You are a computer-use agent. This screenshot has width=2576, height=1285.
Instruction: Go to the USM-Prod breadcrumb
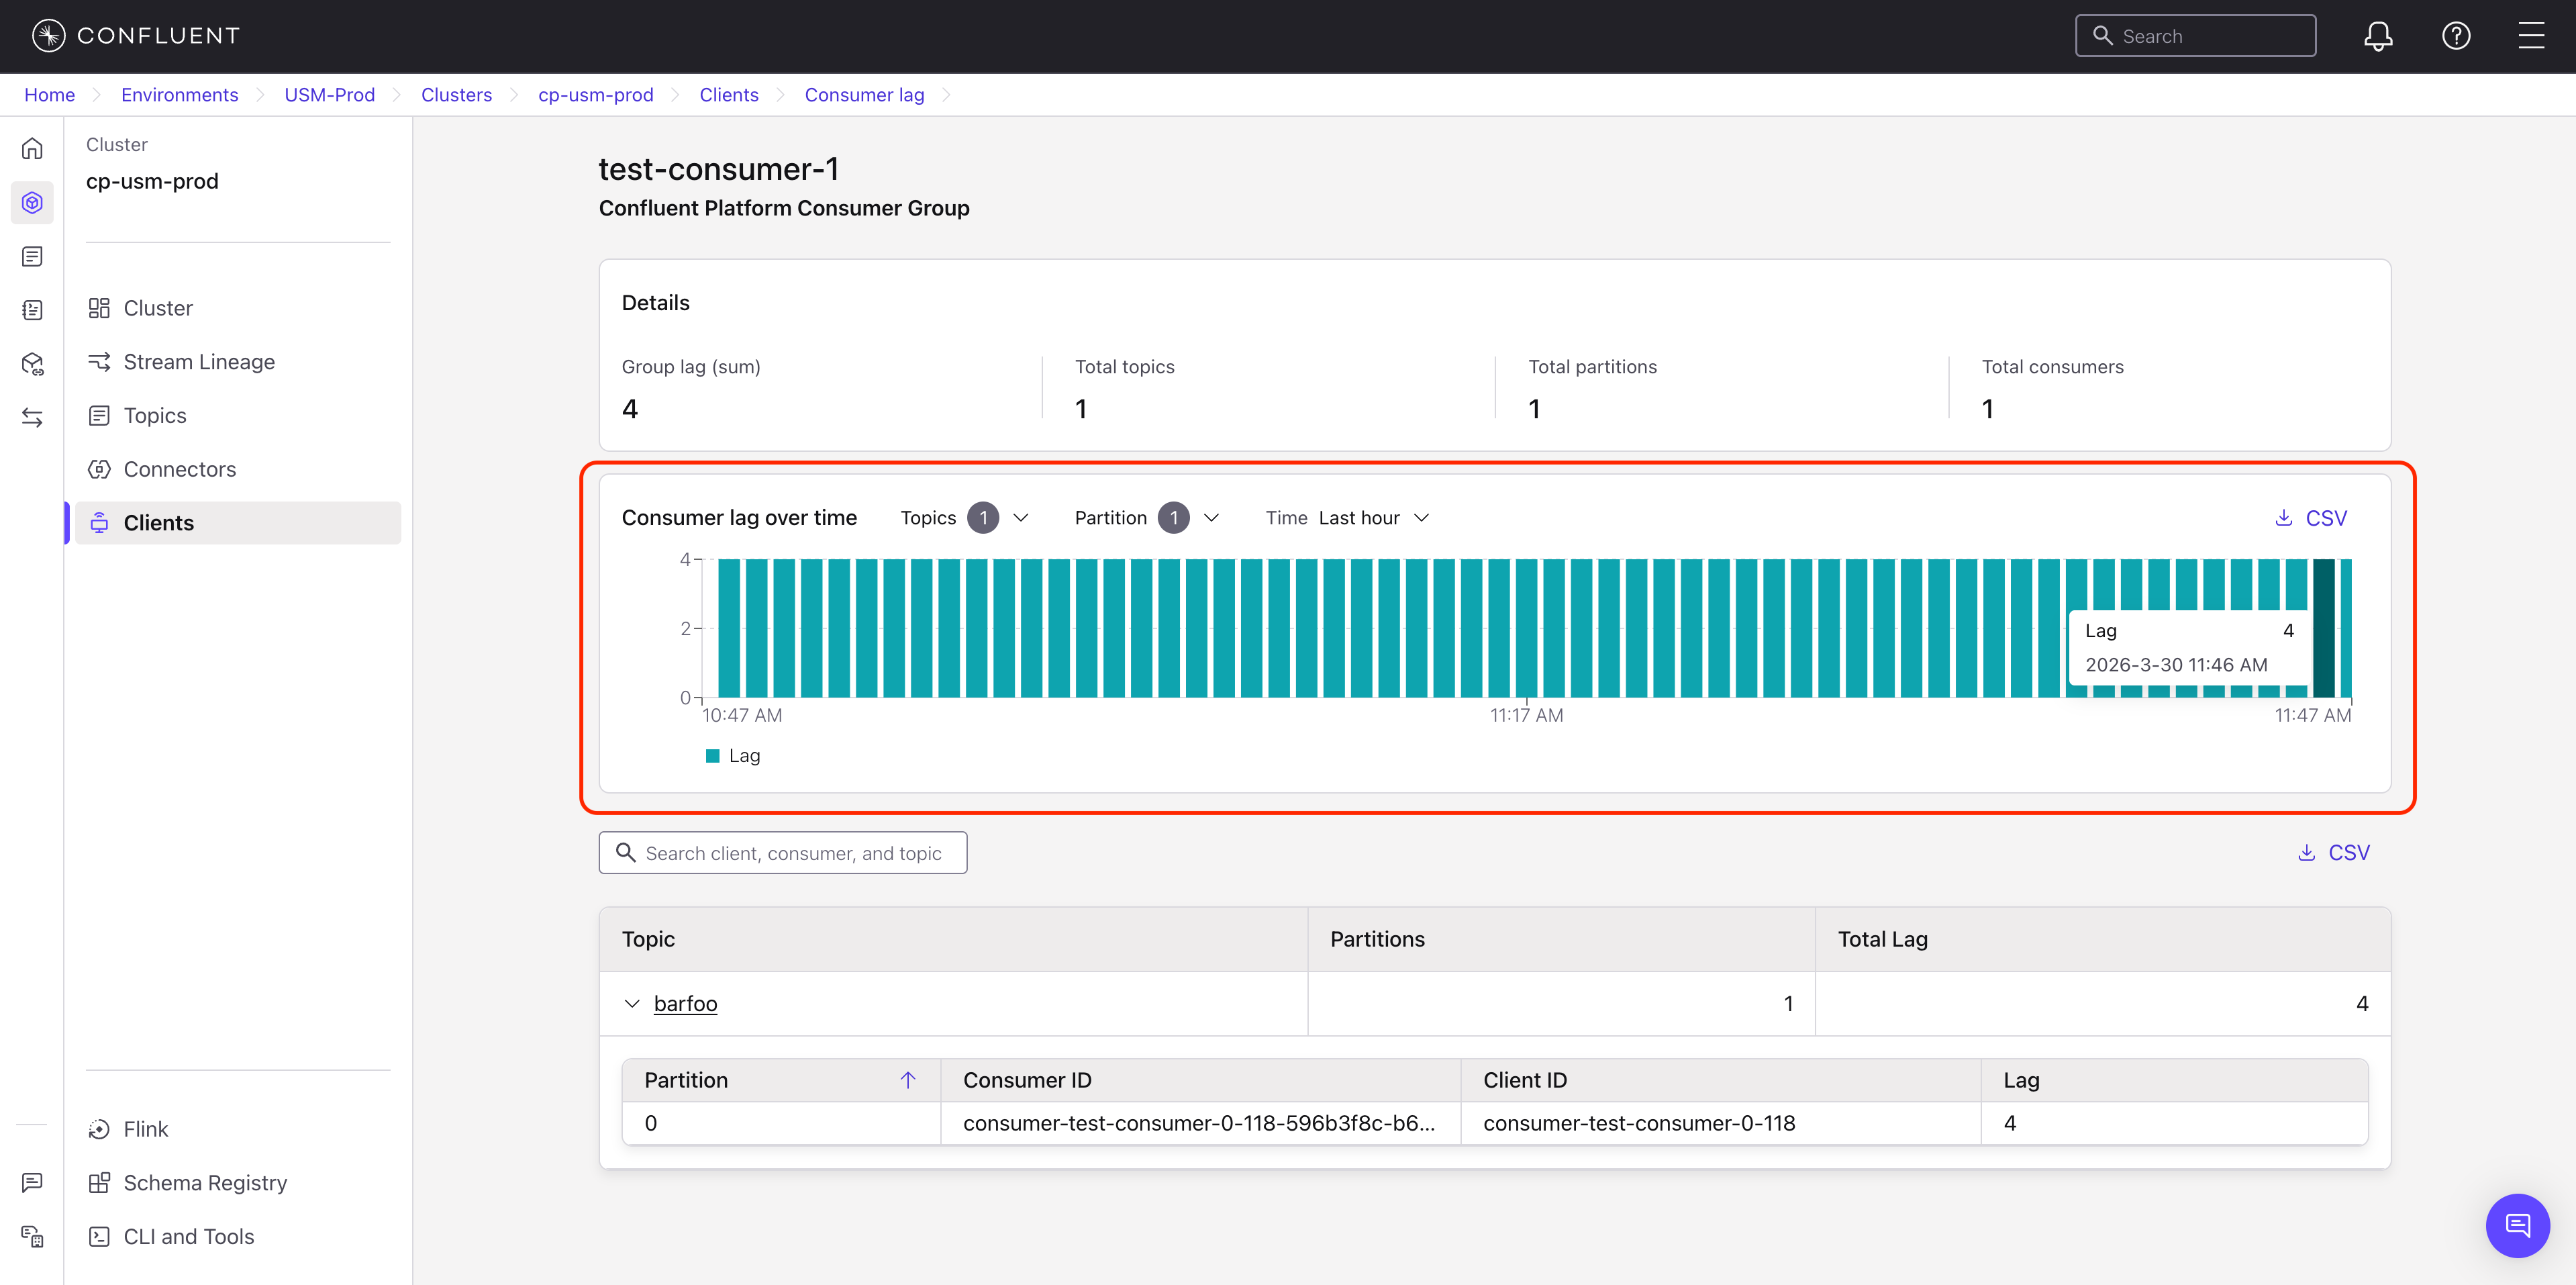pyautogui.click(x=330, y=94)
